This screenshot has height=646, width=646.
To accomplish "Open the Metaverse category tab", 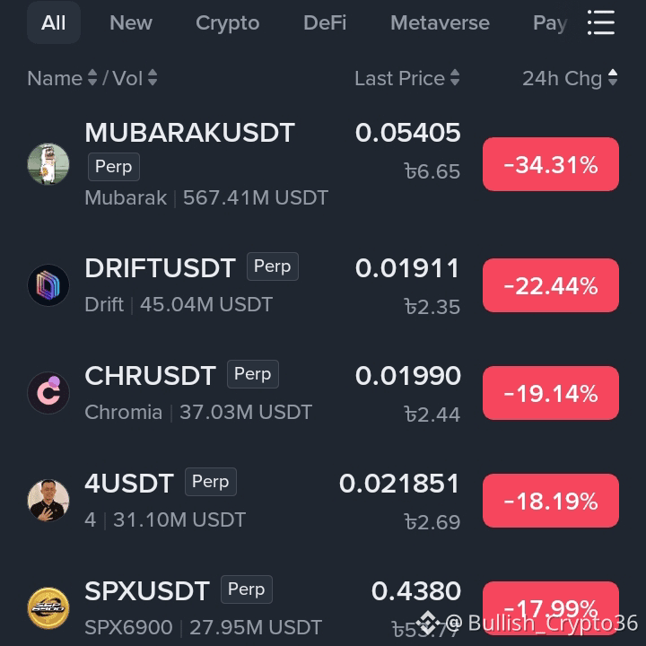I will (x=440, y=22).
